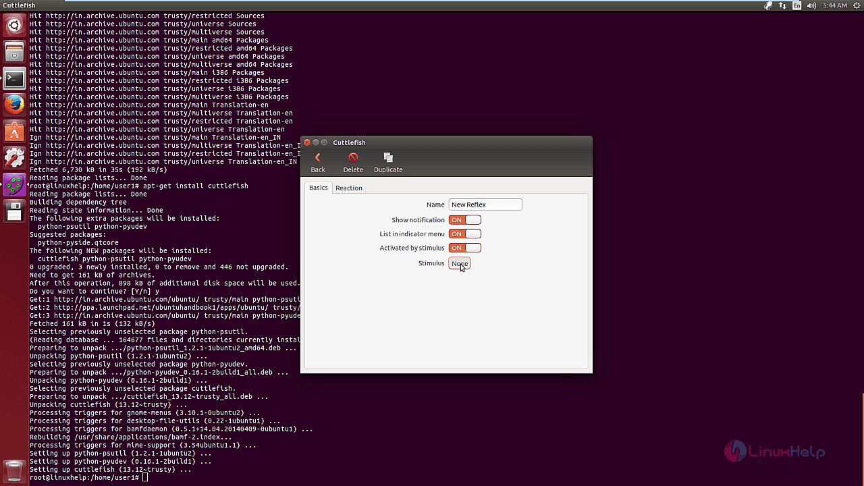Close the Cuttlefish window

point(307,142)
